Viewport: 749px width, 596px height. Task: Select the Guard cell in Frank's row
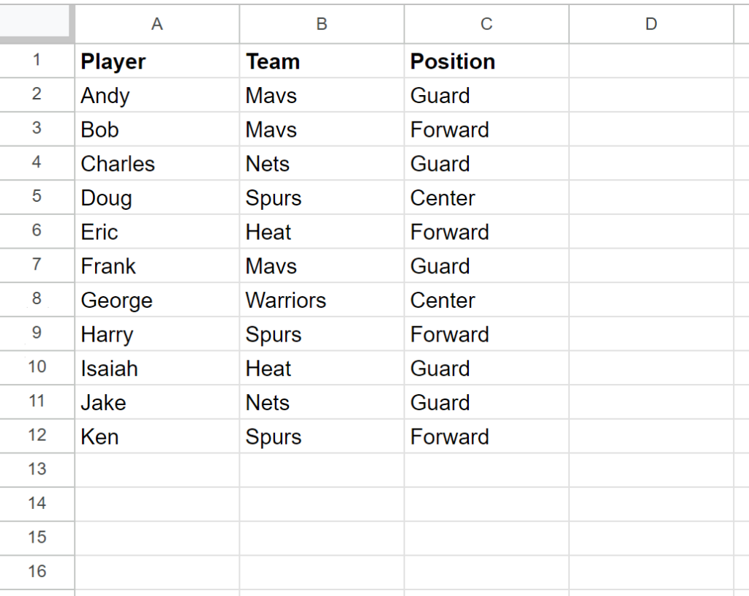(x=486, y=265)
